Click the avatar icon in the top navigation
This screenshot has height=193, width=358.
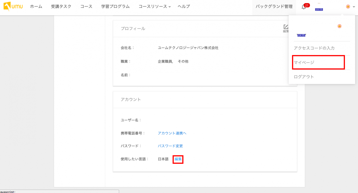tap(348, 6)
